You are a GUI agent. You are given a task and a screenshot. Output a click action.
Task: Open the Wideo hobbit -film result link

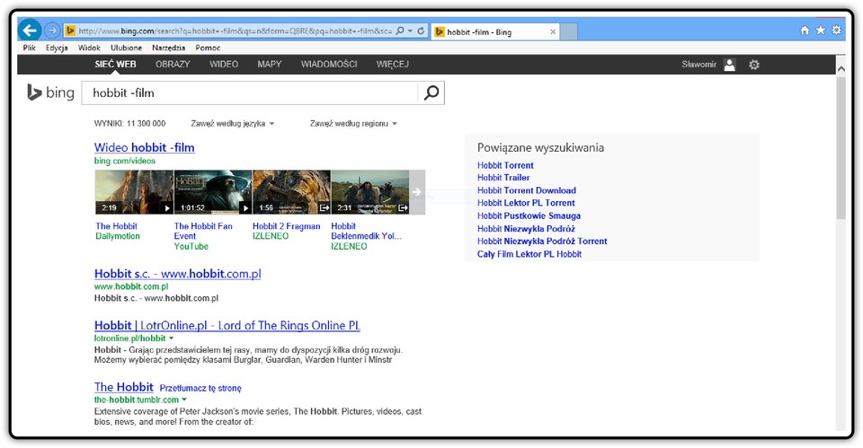coord(144,147)
